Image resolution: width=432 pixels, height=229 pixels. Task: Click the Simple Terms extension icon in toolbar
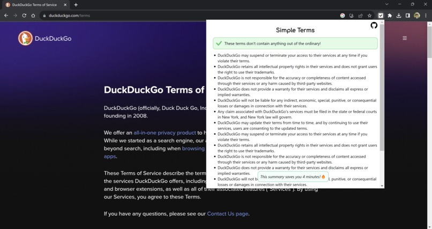[381, 16]
